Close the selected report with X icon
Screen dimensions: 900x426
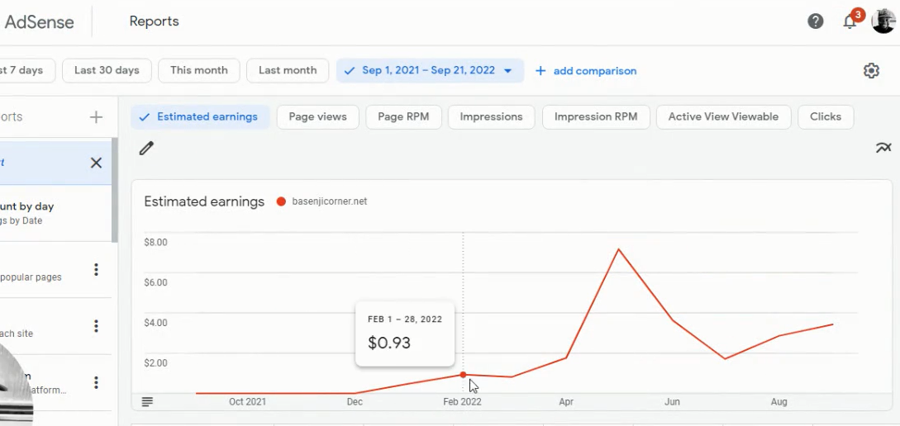[96, 163]
